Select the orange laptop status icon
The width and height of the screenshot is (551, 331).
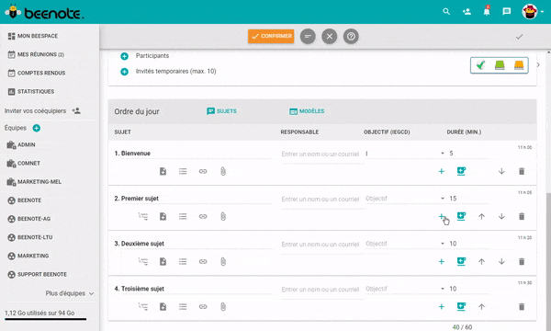(x=519, y=65)
